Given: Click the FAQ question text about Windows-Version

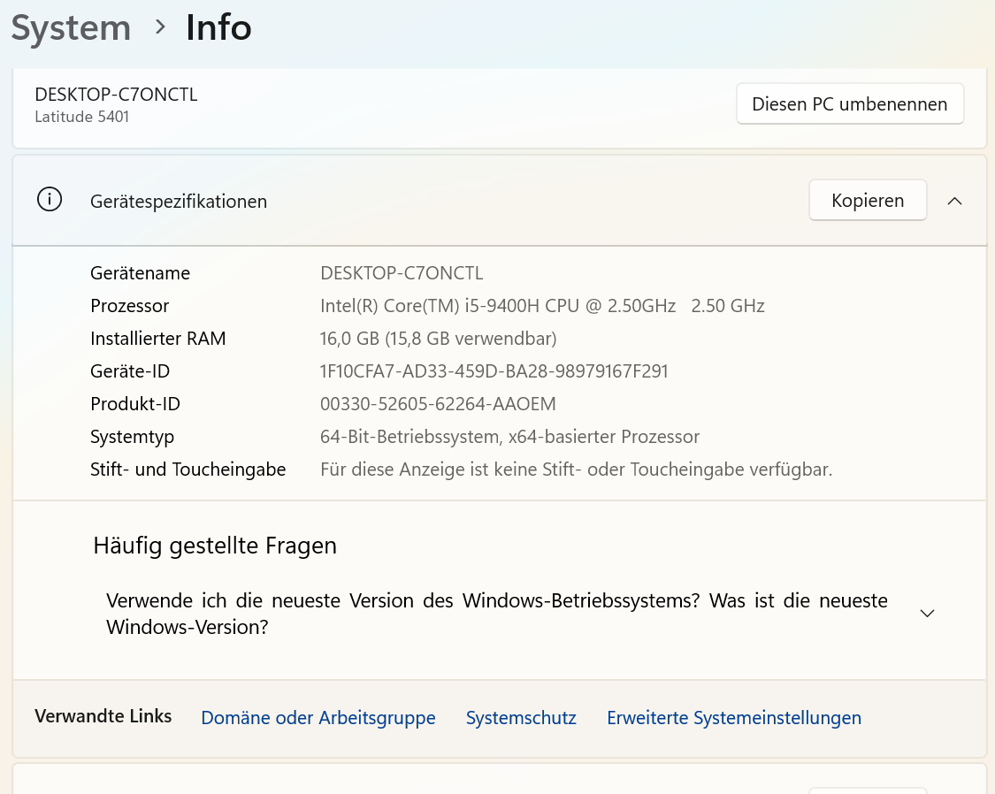Looking at the screenshot, I should click(x=497, y=614).
